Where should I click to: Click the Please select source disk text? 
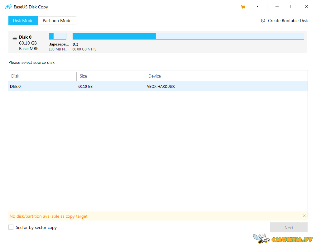pyautogui.click(x=31, y=63)
